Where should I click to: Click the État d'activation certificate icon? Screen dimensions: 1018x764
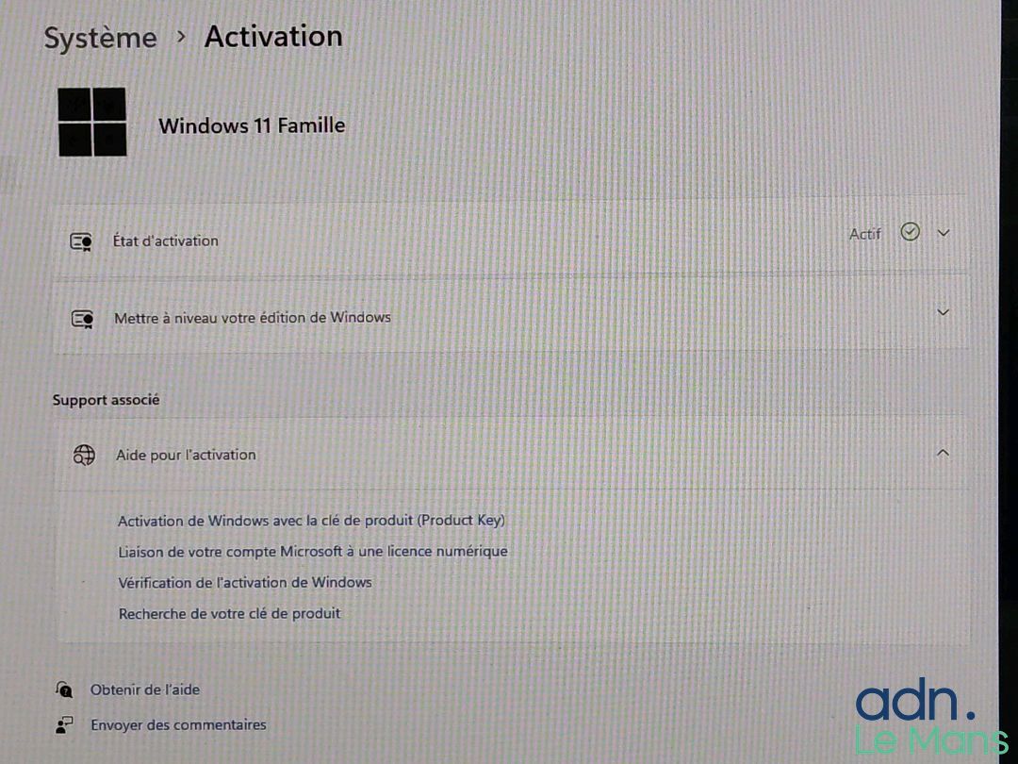coord(81,242)
